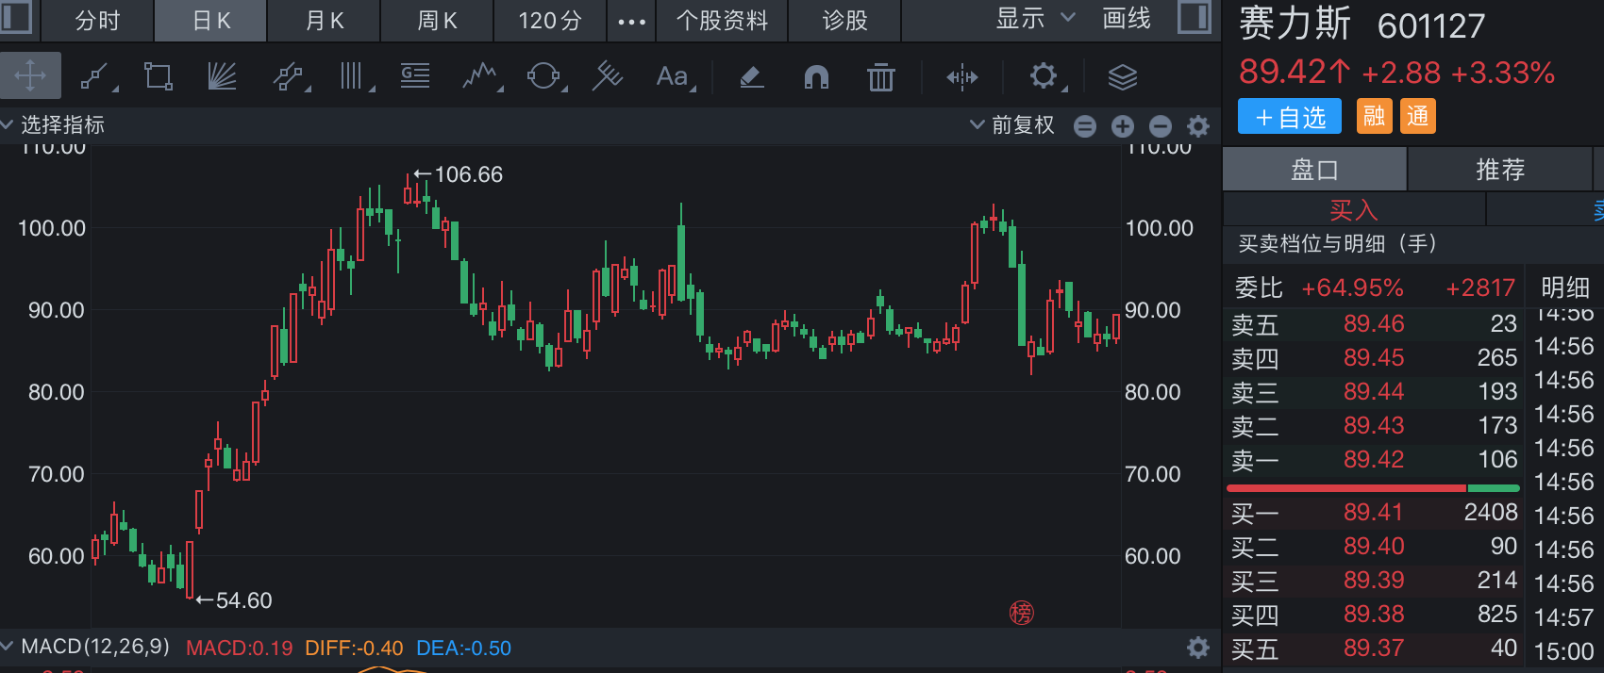Select the trend line drawing tool
Image resolution: width=1604 pixels, height=673 pixels.
point(96,76)
